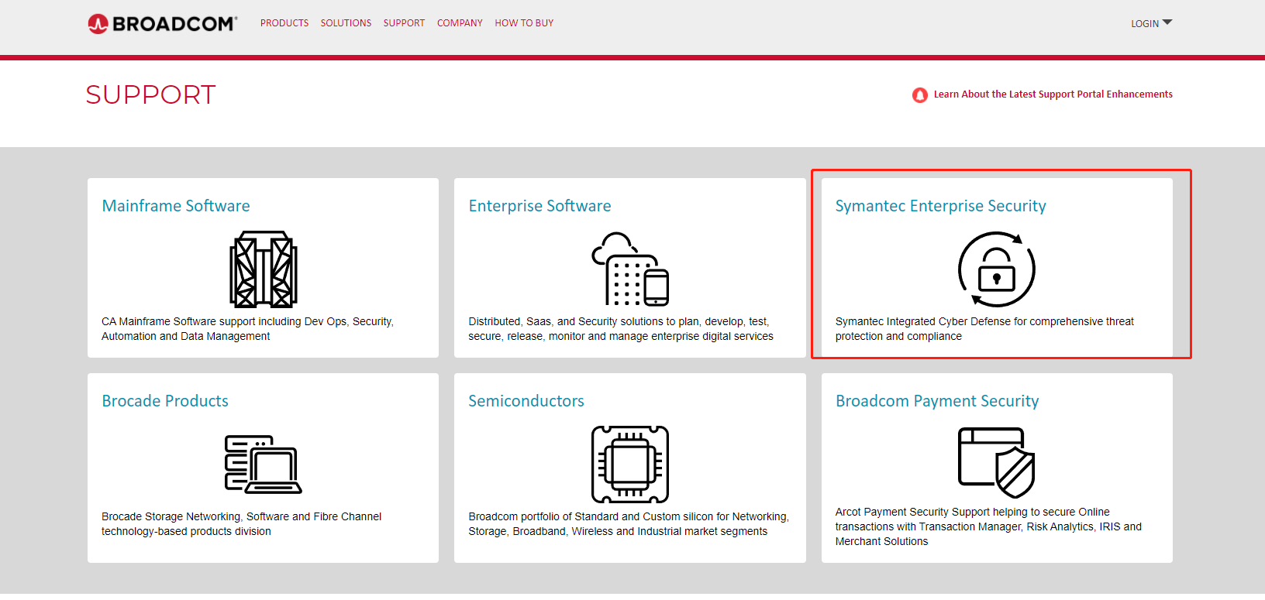Click the Login label
The height and width of the screenshot is (600, 1265).
[x=1145, y=24]
